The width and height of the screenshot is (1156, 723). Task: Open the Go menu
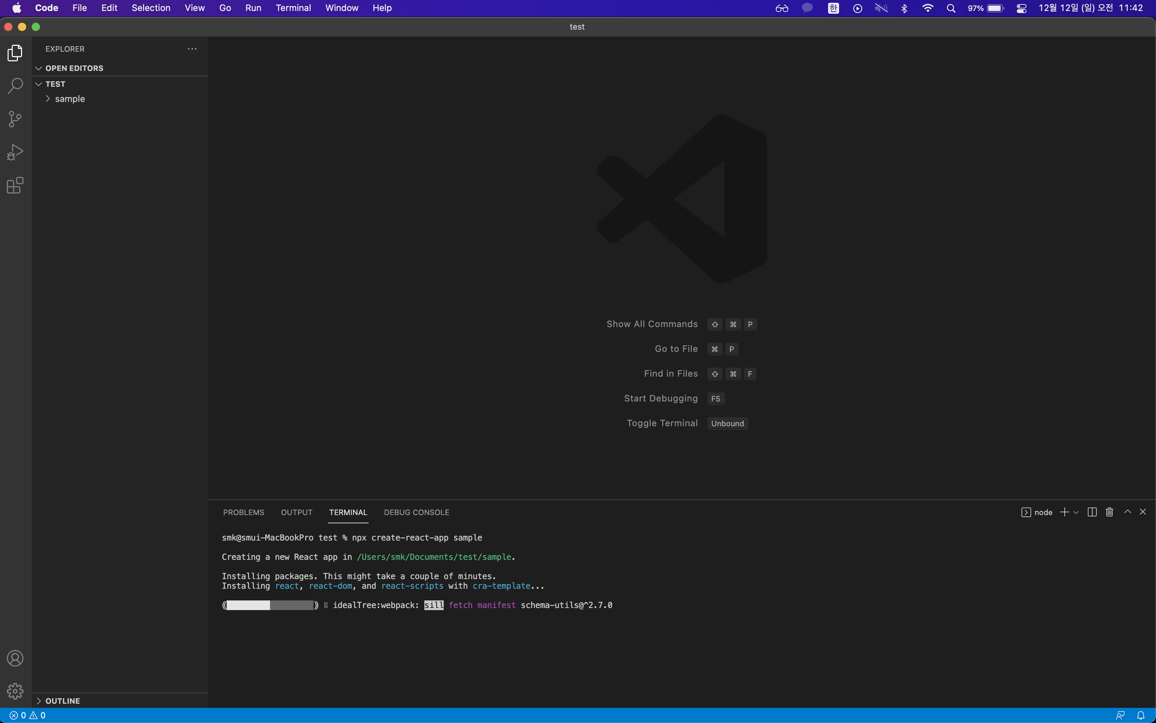coord(225,8)
